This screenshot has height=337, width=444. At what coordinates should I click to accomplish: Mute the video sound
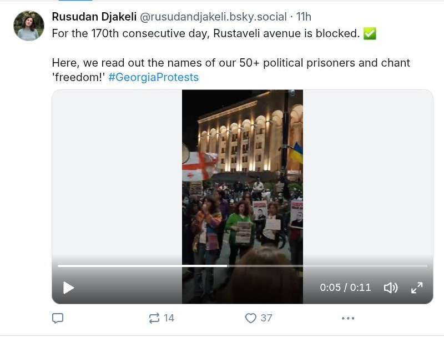pos(391,288)
